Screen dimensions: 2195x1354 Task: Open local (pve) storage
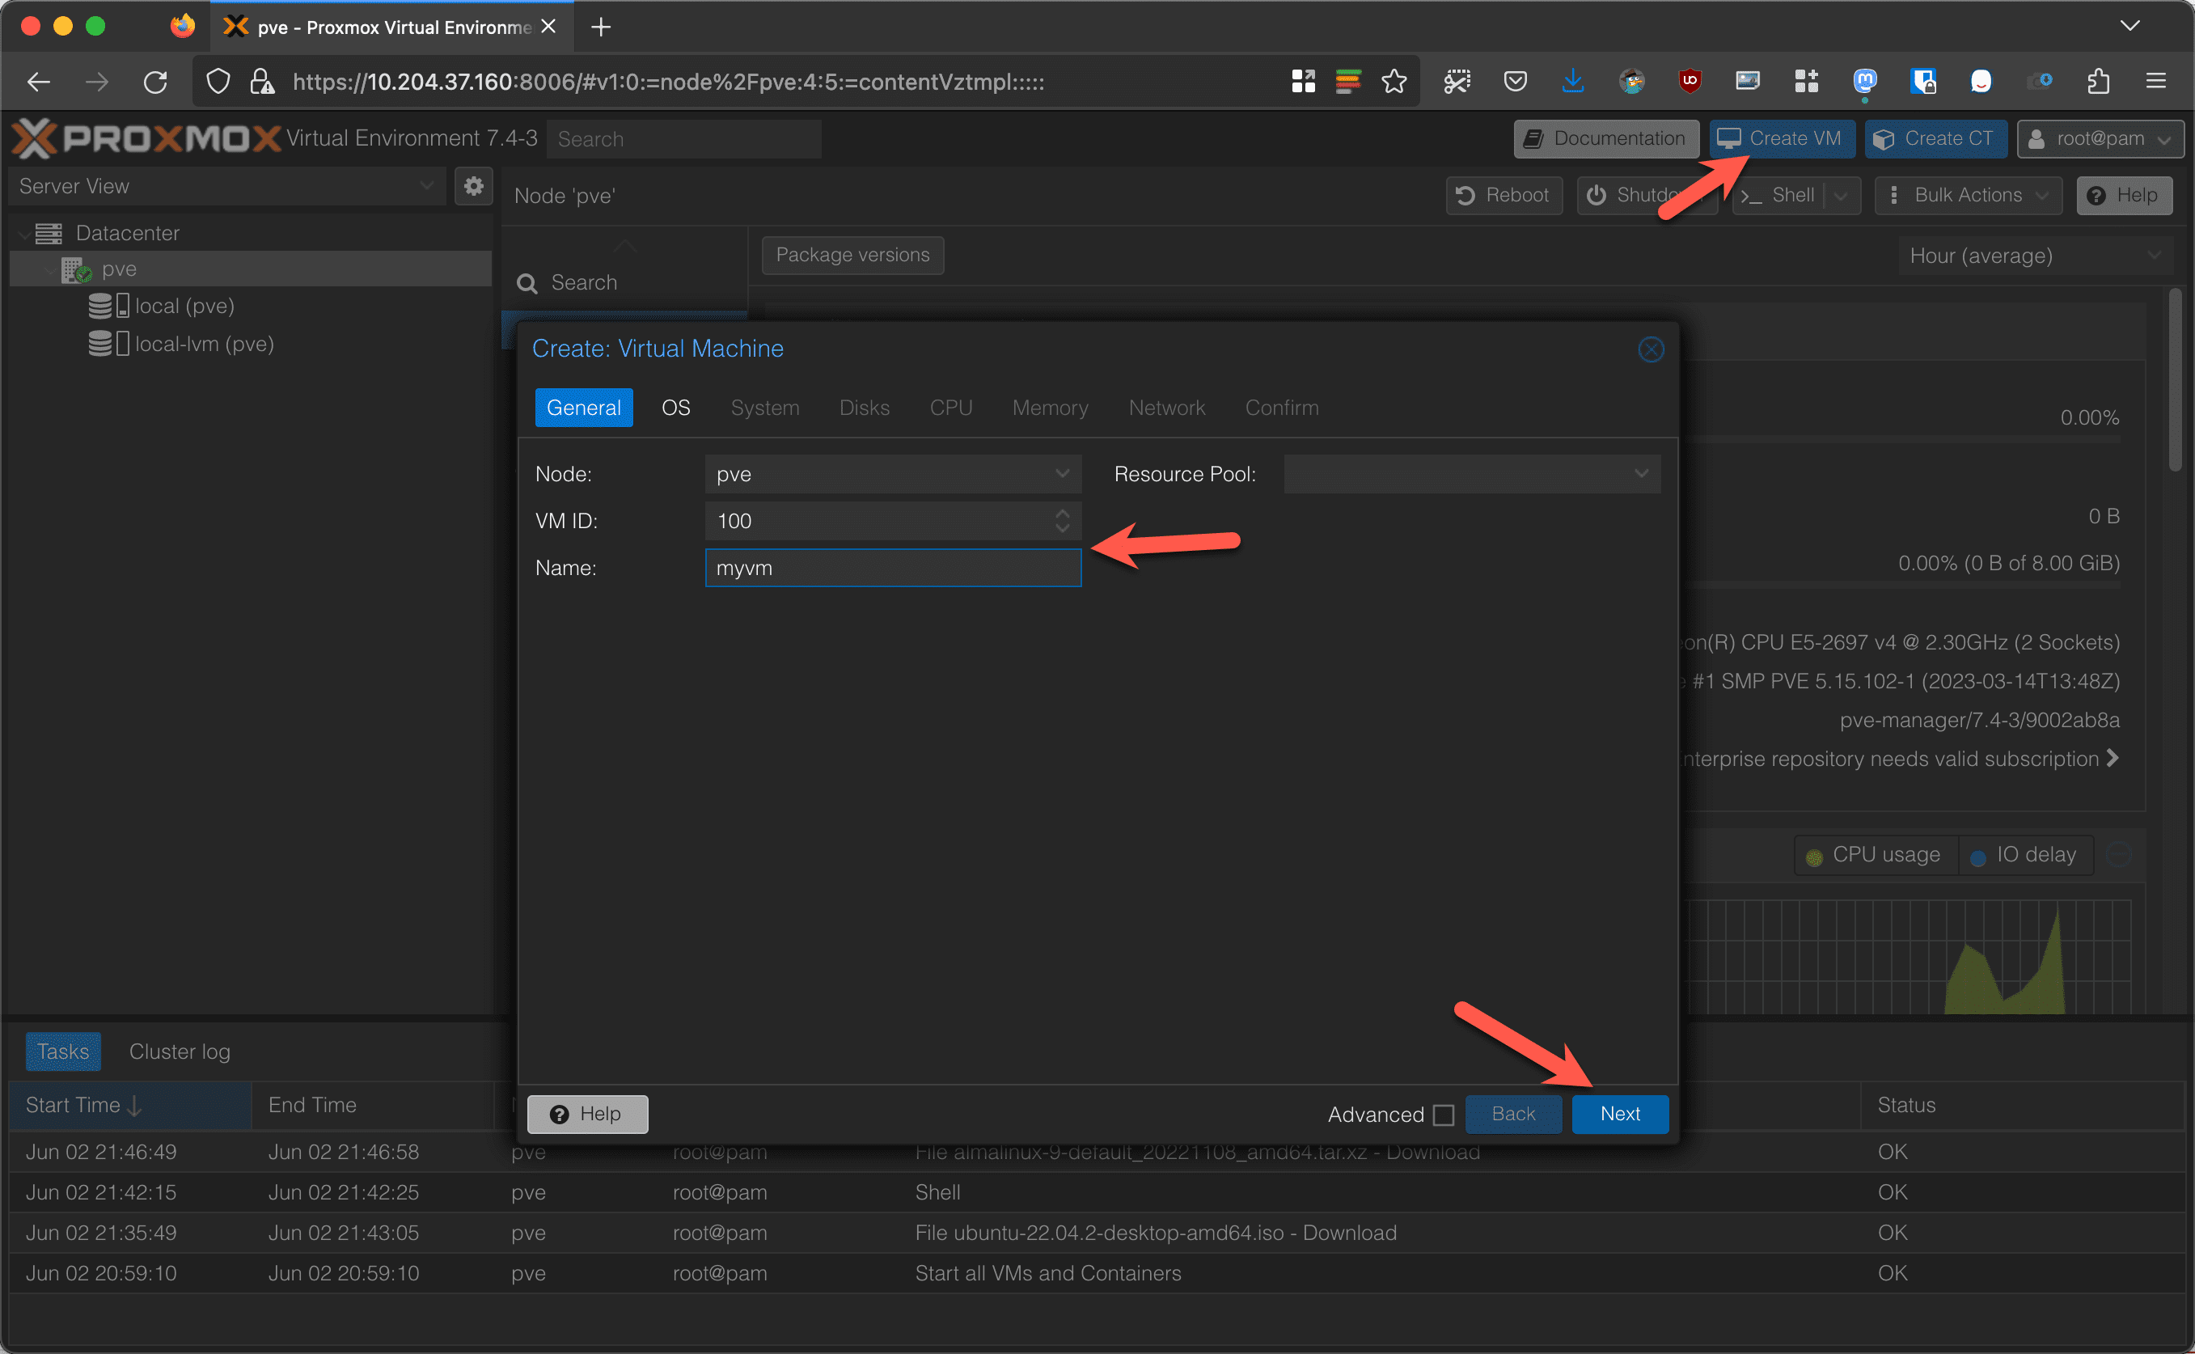click(161, 307)
